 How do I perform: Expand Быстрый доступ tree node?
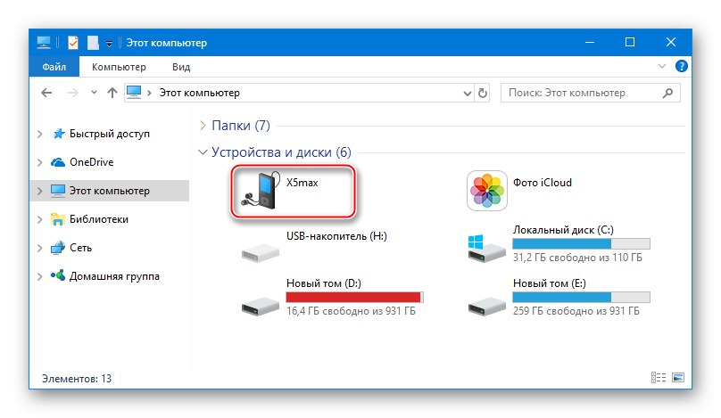[40, 134]
